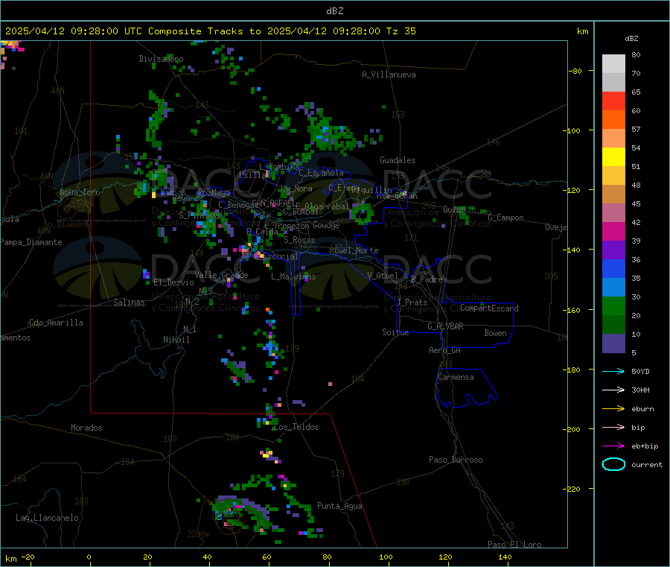670x567 pixels.
Task: Select the slate-purple swatch at the scale's end
Action: click(x=613, y=343)
